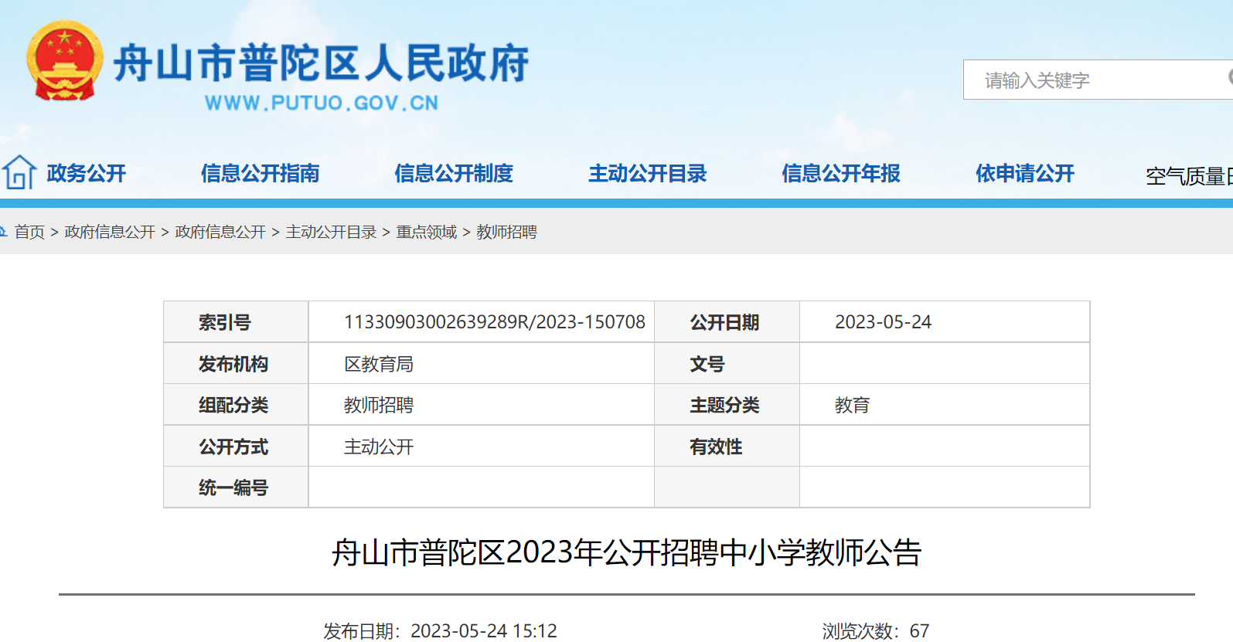The height and width of the screenshot is (642, 1233).
Task: Click the 浏览次数 67 view count
Action: coord(875,631)
